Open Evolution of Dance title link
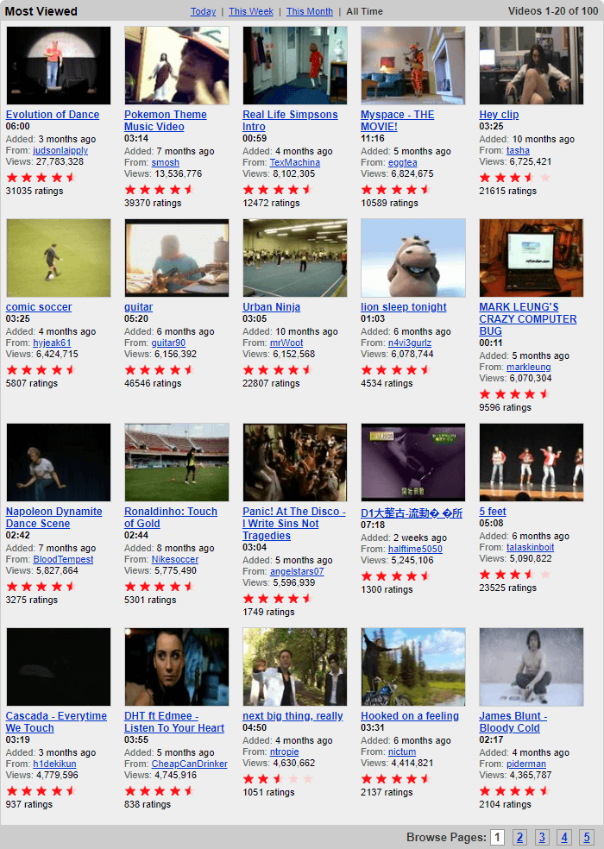The image size is (604, 849). click(x=53, y=115)
